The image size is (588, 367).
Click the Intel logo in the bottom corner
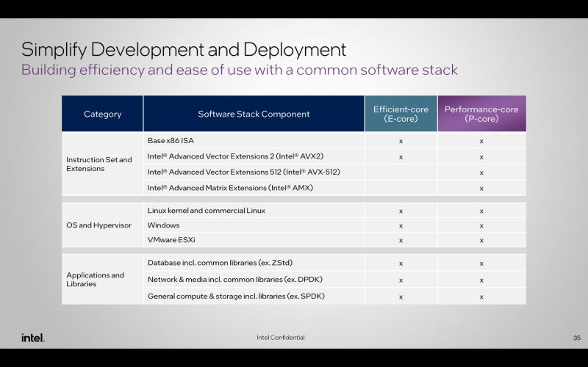point(32,338)
